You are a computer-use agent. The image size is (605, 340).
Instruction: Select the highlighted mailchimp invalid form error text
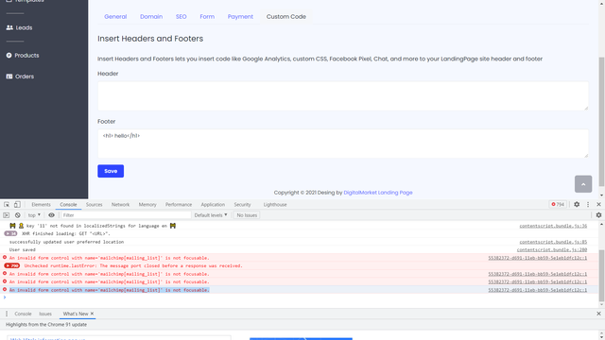(x=110, y=290)
